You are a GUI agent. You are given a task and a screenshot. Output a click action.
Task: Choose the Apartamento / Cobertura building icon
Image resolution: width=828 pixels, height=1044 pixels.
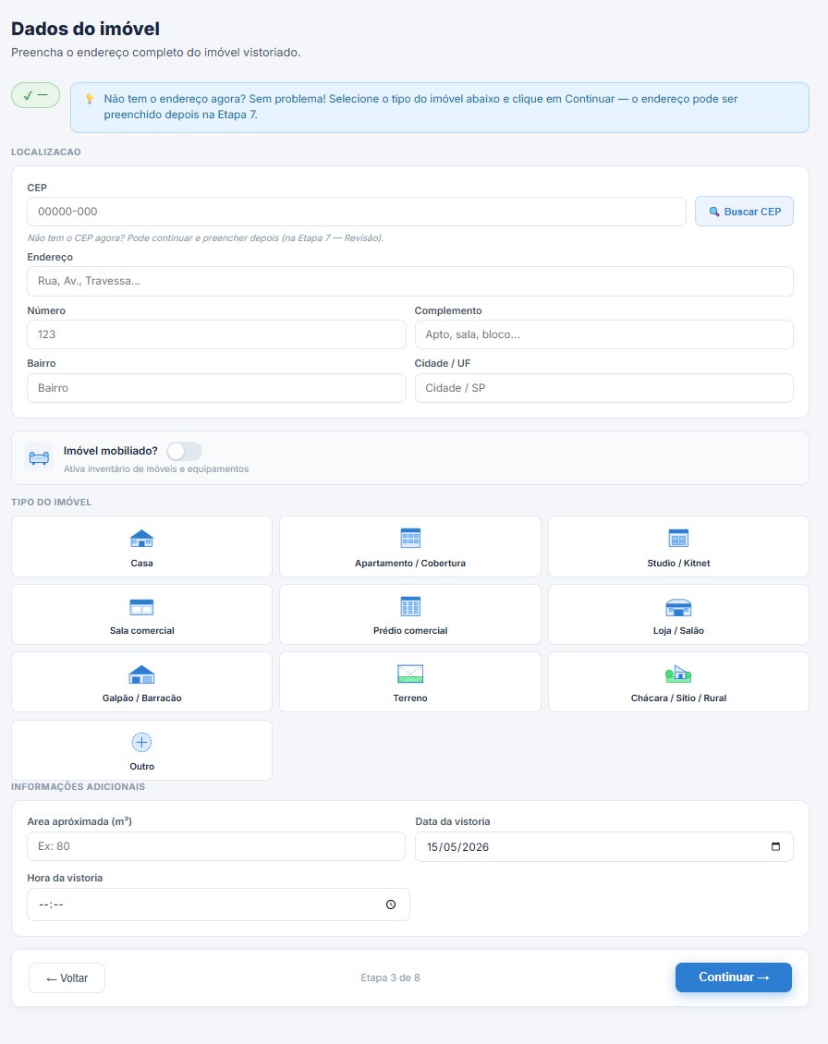410,538
